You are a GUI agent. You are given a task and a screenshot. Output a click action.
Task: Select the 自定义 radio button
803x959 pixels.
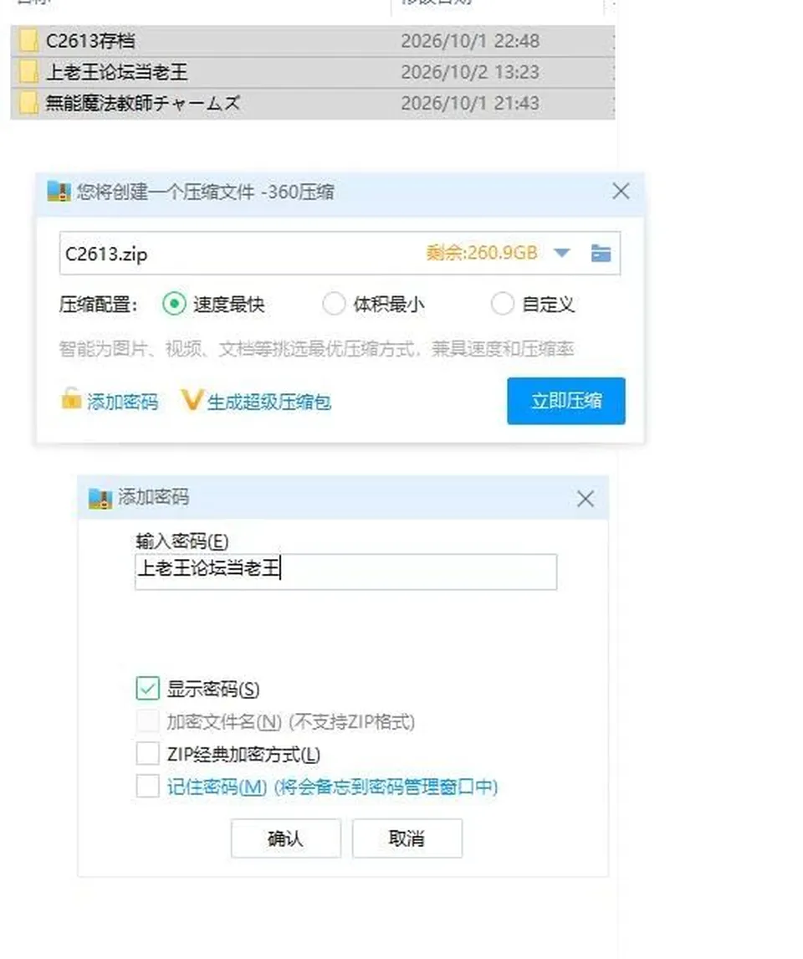click(x=503, y=304)
